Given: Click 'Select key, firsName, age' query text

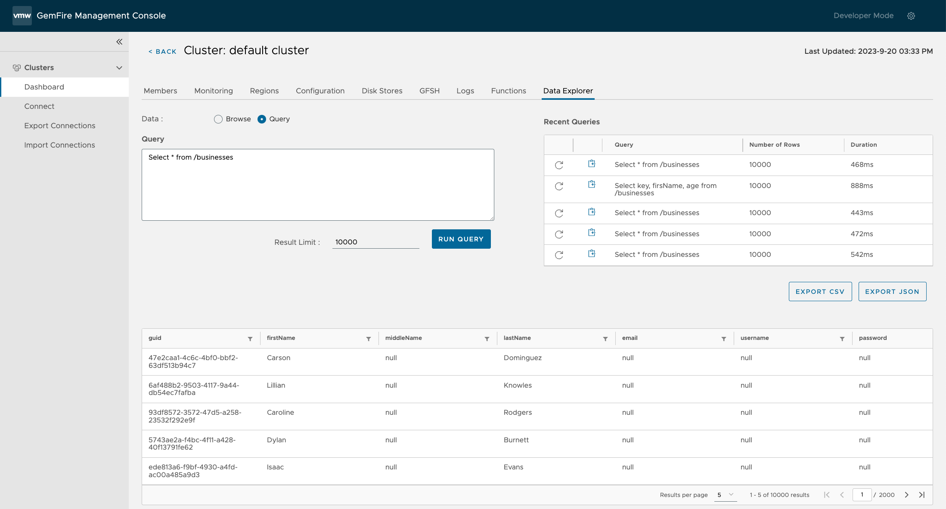Looking at the screenshot, I should [x=665, y=189].
